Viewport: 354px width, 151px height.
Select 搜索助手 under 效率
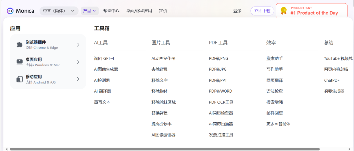(x=275, y=58)
